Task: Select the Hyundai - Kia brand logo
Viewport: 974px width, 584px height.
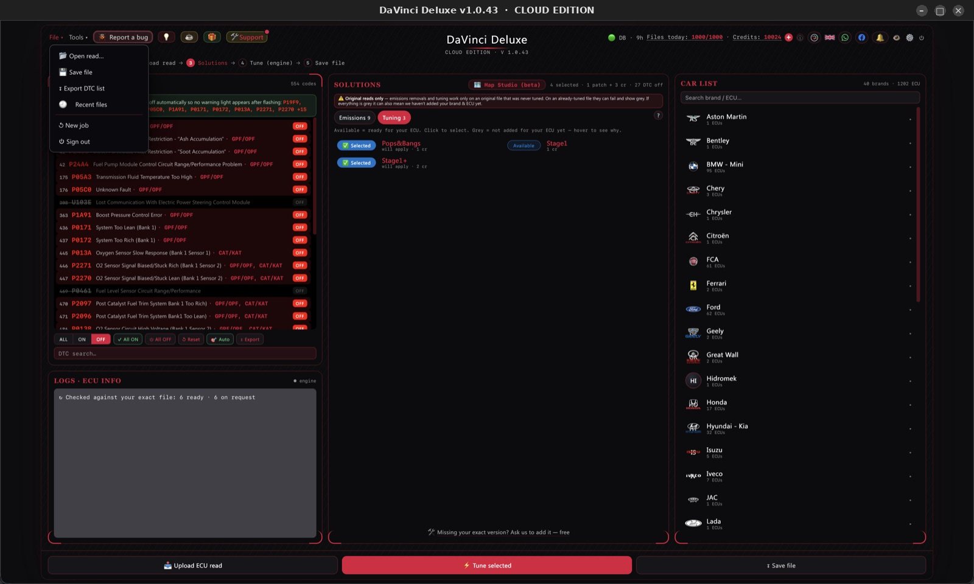Action: 693,428
